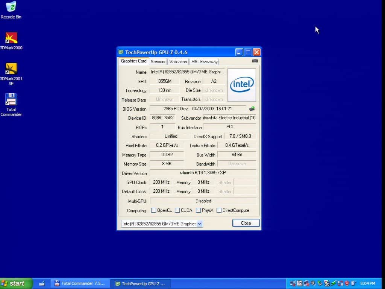The height and width of the screenshot is (289, 385).
Task: Click the taskbar clock showing 8:04 PM
Action: click(368, 283)
